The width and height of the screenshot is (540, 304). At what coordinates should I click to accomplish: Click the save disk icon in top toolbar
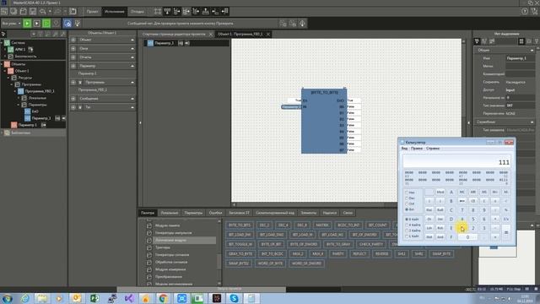[x=33, y=11]
